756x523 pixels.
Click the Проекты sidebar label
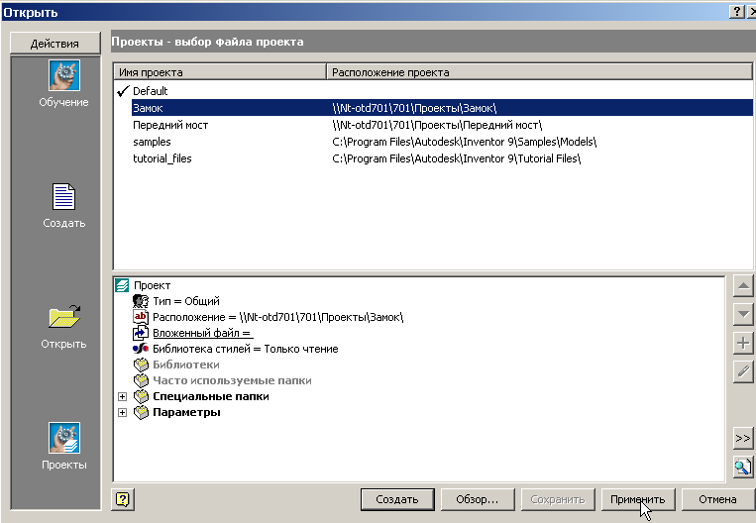coord(64,465)
